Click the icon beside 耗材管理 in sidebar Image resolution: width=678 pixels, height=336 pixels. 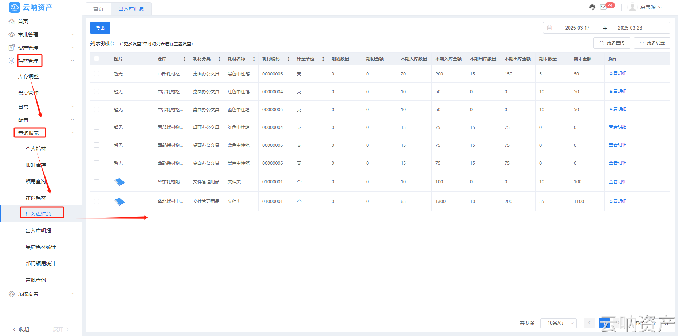(x=12, y=60)
